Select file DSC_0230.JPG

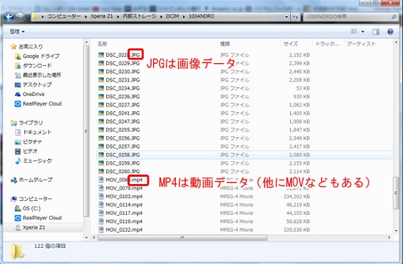pyautogui.click(x=122, y=72)
